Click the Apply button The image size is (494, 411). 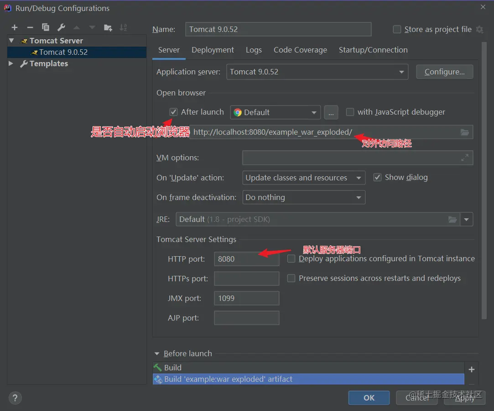coord(465,398)
